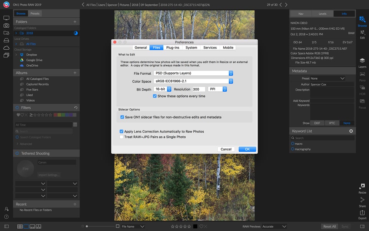Select the cloud storage icon in left sidebar
This screenshot has height=231, width=369.
click(x=7, y=48)
